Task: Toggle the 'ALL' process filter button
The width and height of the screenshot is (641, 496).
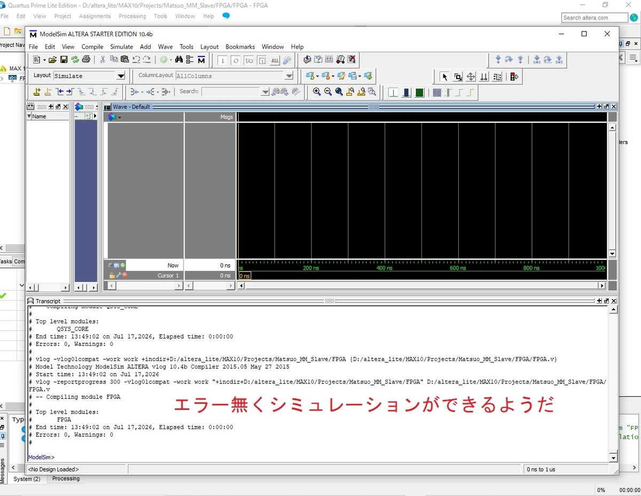Action: 275,60
